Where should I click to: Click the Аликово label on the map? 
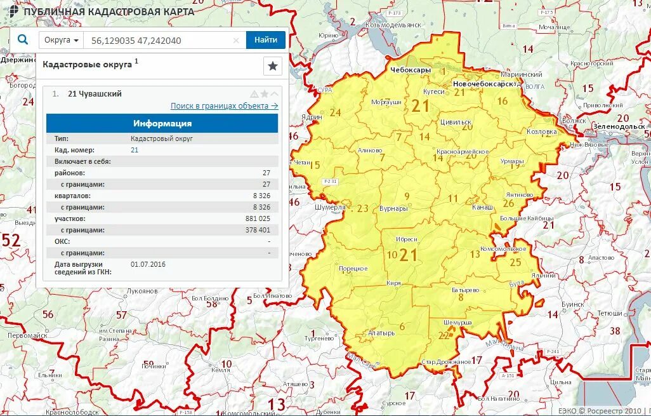click(369, 151)
